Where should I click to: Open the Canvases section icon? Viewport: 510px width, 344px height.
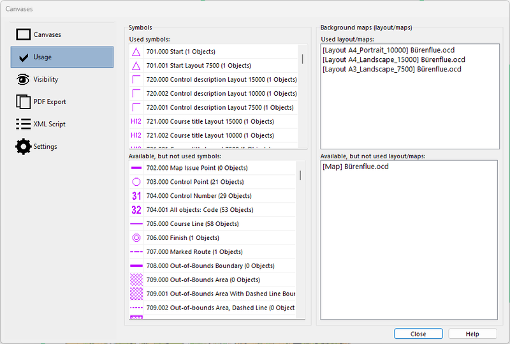24,34
